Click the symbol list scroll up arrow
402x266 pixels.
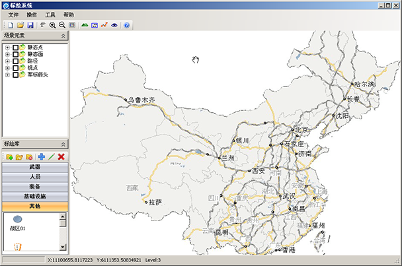coord(63,216)
